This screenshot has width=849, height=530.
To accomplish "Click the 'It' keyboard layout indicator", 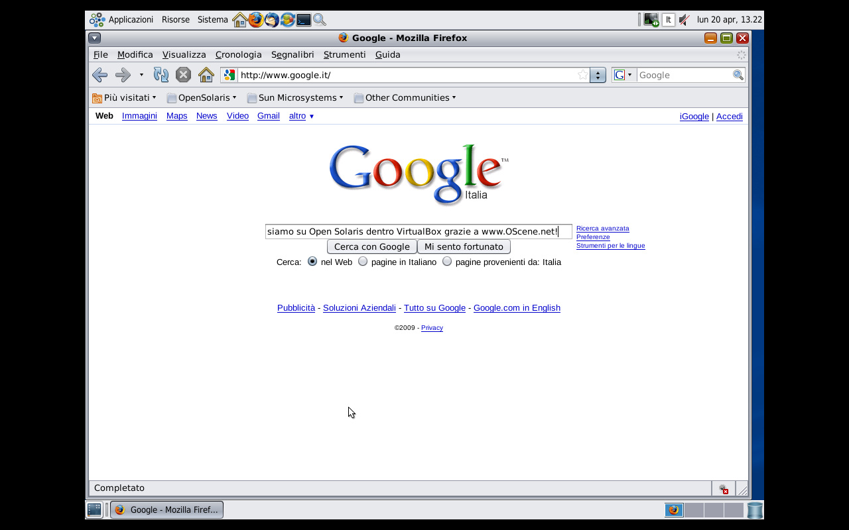I will click(x=669, y=20).
